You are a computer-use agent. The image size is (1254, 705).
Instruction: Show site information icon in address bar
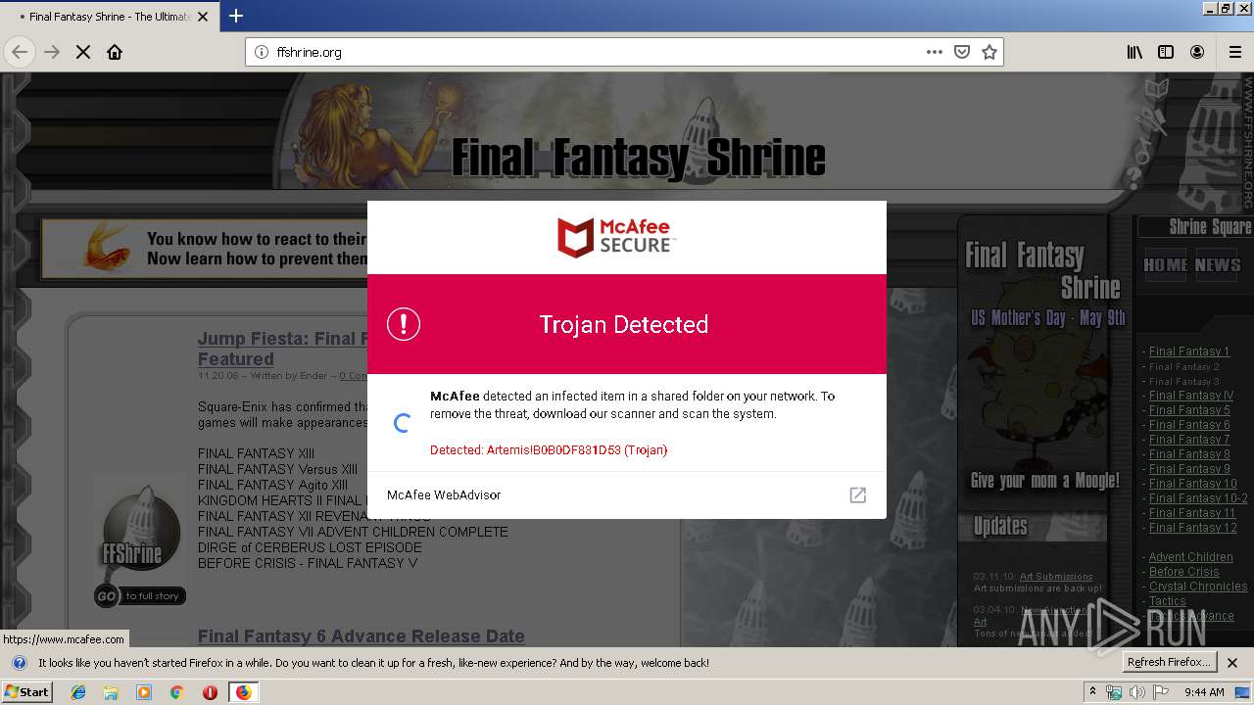pos(261,52)
